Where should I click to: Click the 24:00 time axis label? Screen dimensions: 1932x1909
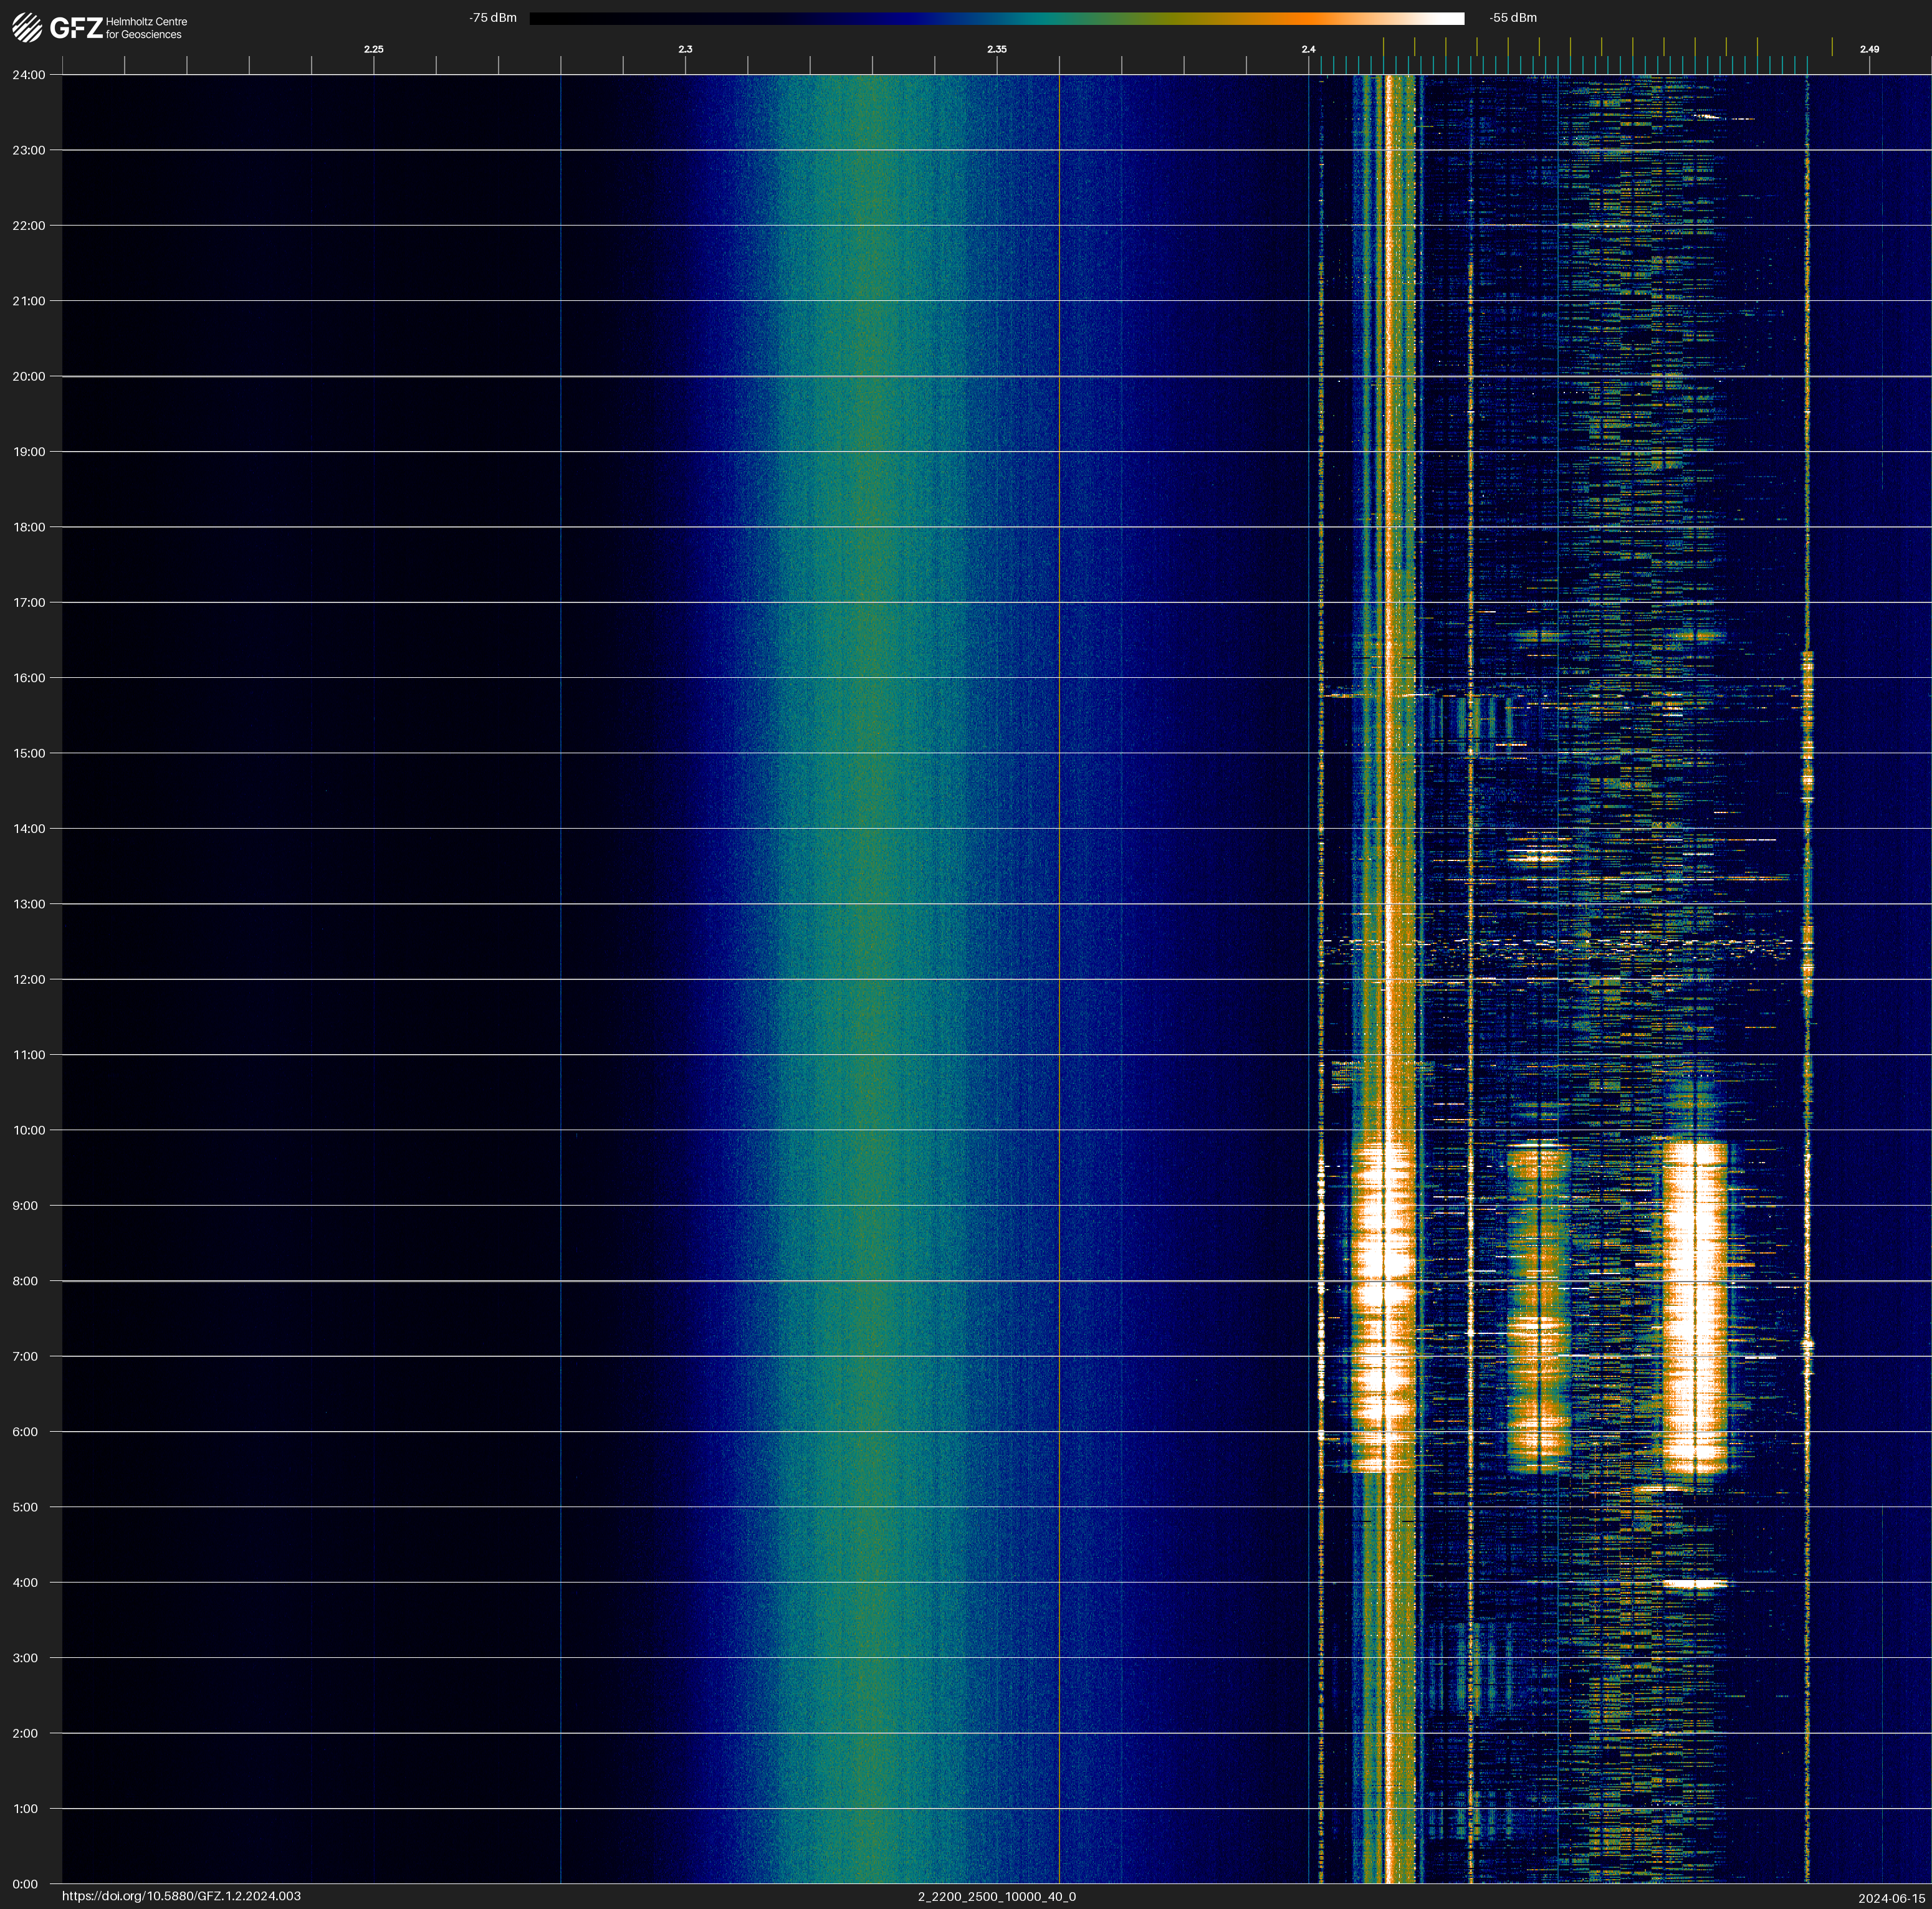(29, 75)
